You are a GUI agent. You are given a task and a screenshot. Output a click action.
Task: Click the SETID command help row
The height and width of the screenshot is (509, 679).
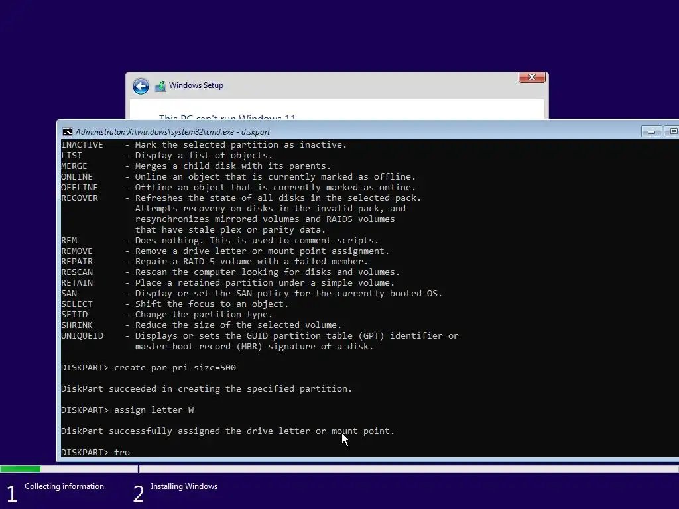[x=166, y=315]
